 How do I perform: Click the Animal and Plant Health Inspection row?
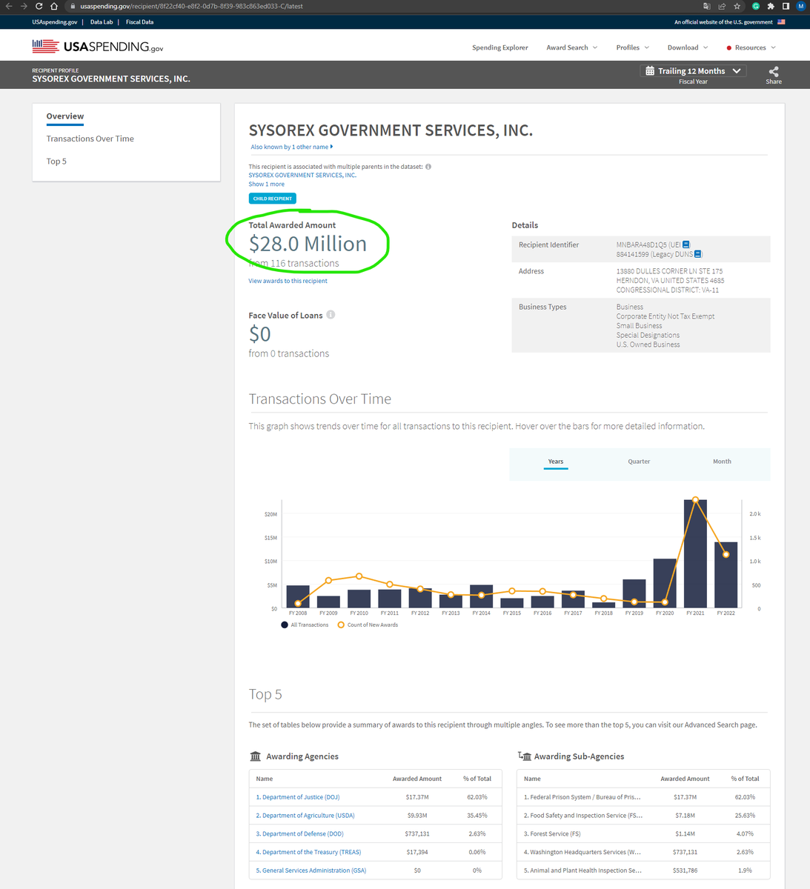click(643, 870)
